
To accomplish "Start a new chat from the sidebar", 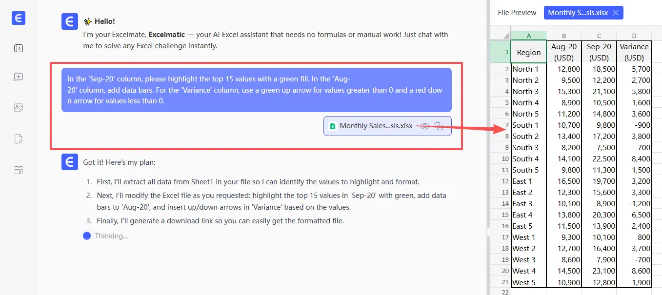I will [x=19, y=77].
